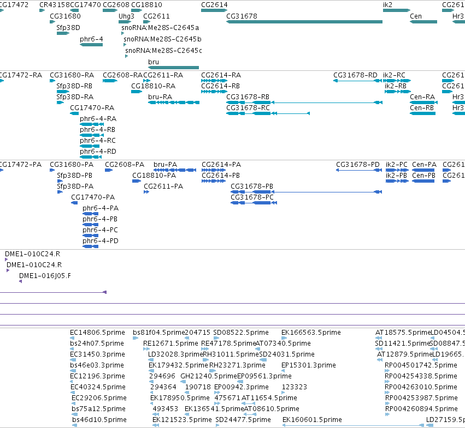This screenshot has height=428, width=465.
Task: Click EST SD24477.5prime
Action: [217, 425]
